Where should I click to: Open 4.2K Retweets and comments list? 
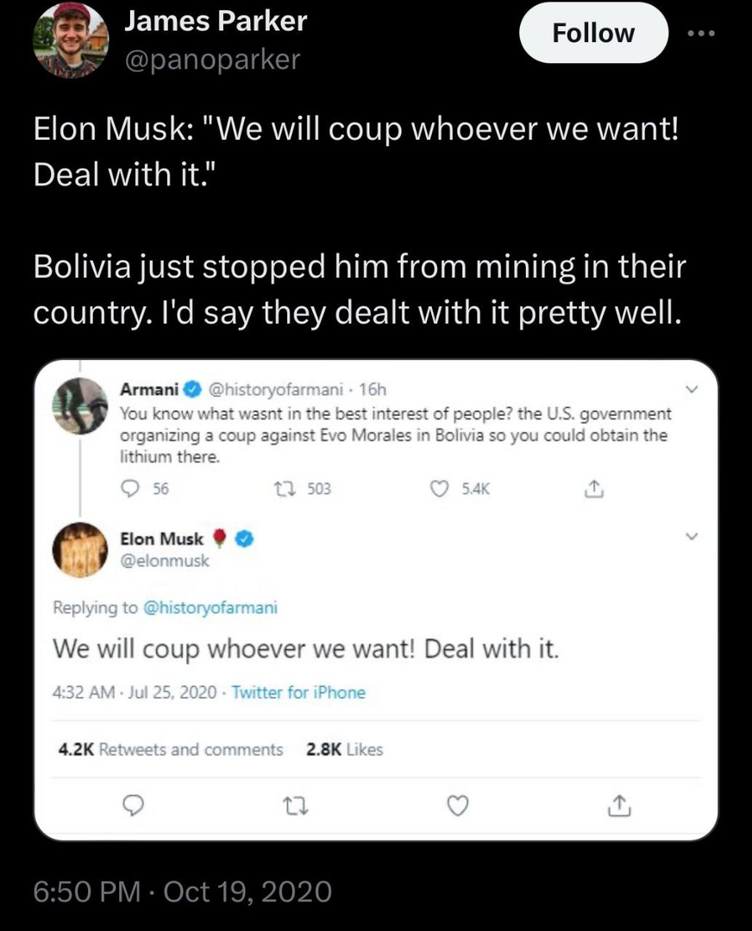pos(170,749)
